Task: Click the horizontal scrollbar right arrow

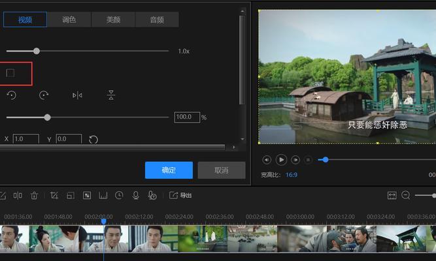Action: click(x=234, y=147)
